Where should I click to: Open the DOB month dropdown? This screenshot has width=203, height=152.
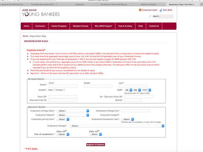(x=137, y=90)
